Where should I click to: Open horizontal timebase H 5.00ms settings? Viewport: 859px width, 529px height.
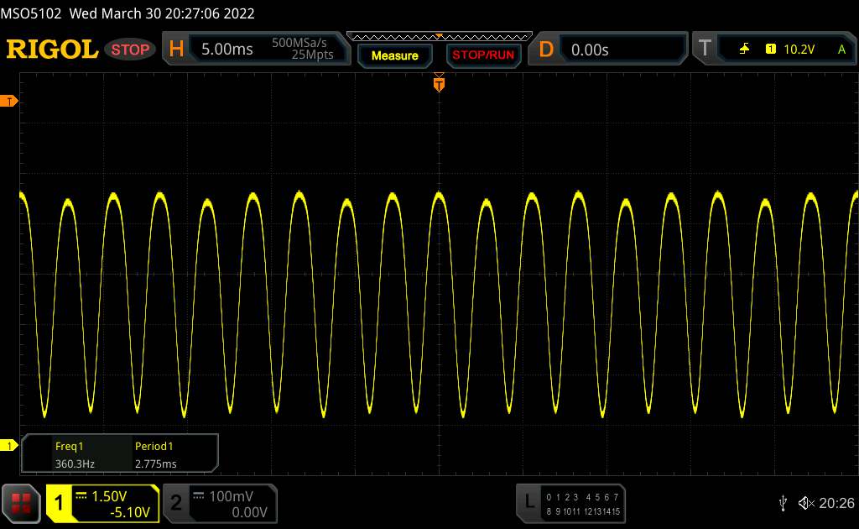[x=253, y=50]
